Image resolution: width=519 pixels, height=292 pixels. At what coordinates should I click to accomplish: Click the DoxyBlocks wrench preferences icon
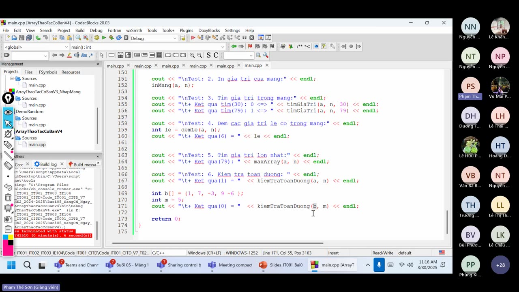(x=332, y=46)
